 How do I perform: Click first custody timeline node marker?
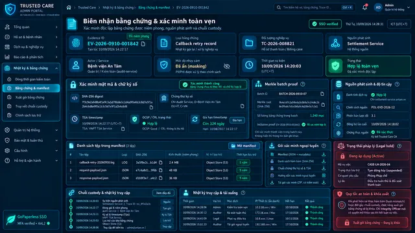click(71, 201)
